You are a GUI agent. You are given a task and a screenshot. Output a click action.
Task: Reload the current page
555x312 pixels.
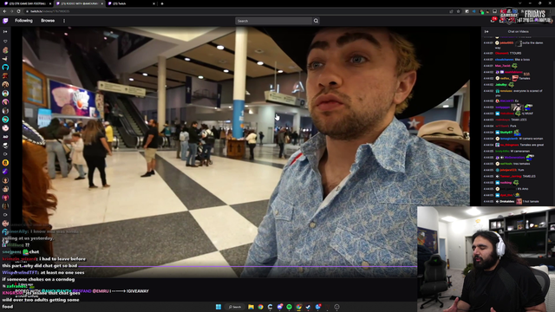tap(18, 11)
